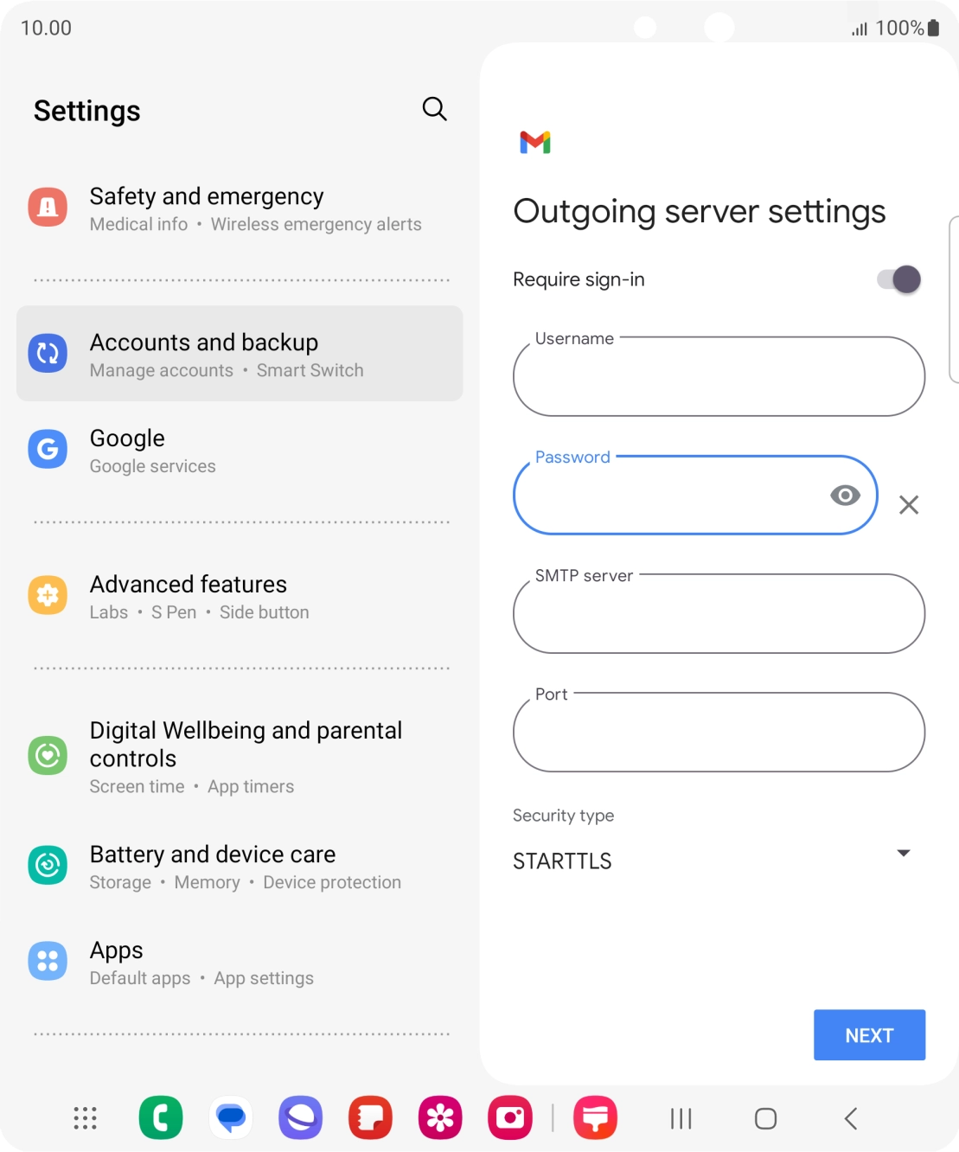This screenshot has width=959, height=1152.
Task: Focus the SMTP server input field
Action: 719,613
